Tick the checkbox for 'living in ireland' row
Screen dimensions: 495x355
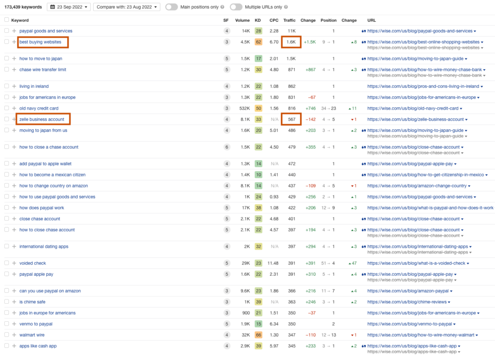click(6, 86)
